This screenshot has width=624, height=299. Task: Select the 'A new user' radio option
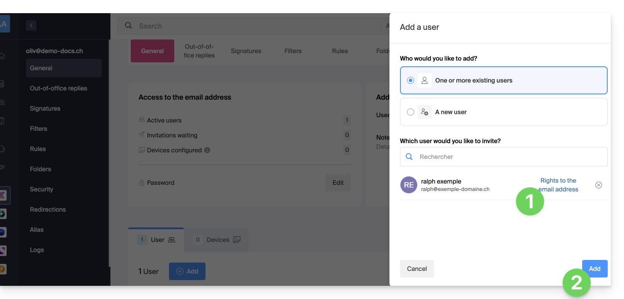pos(411,112)
